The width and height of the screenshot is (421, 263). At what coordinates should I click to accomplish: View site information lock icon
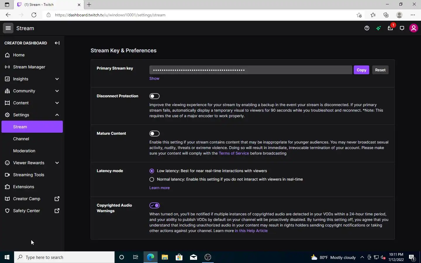tap(49, 15)
